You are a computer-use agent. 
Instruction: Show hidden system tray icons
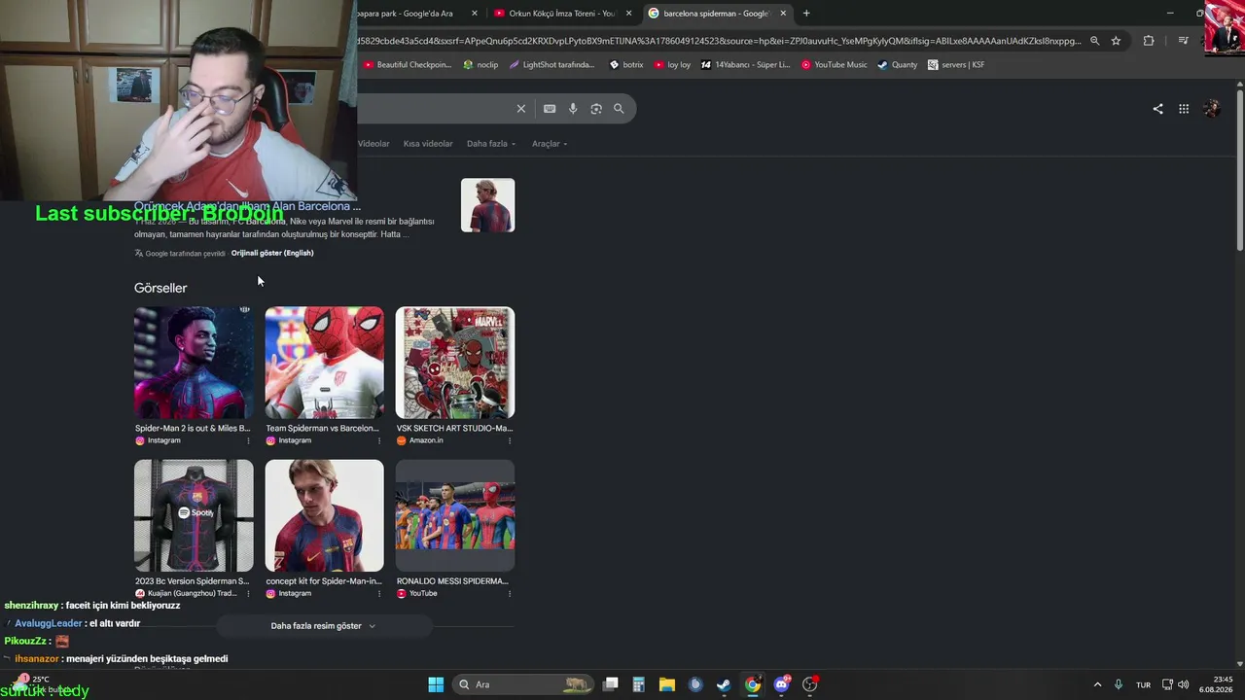[x=1098, y=684]
